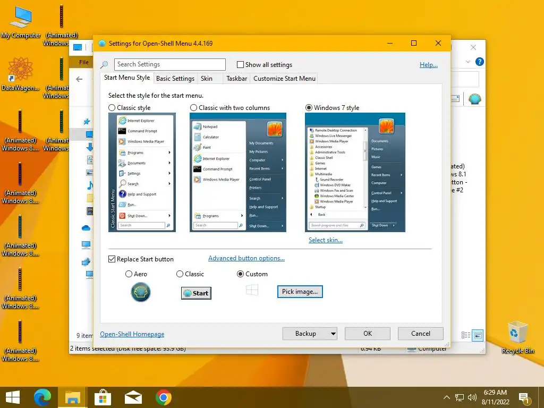
Task: Click the custom Windows logo button image
Action: (x=252, y=290)
